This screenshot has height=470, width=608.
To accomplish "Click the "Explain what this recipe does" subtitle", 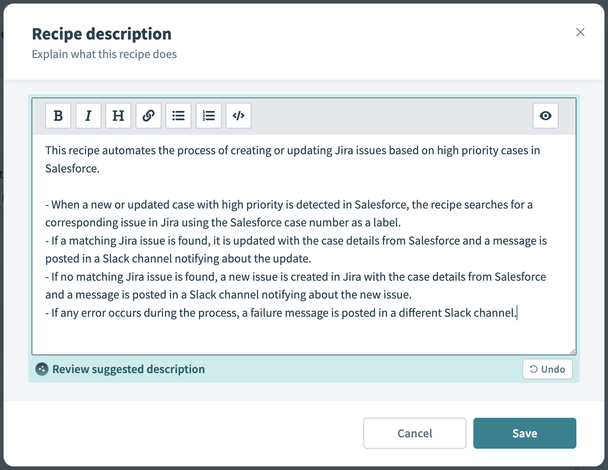I will coord(104,54).
